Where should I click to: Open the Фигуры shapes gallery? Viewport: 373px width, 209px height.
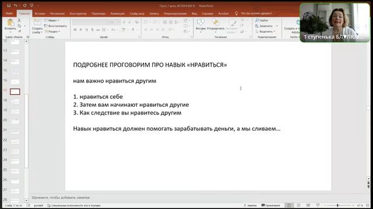pos(200,25)
